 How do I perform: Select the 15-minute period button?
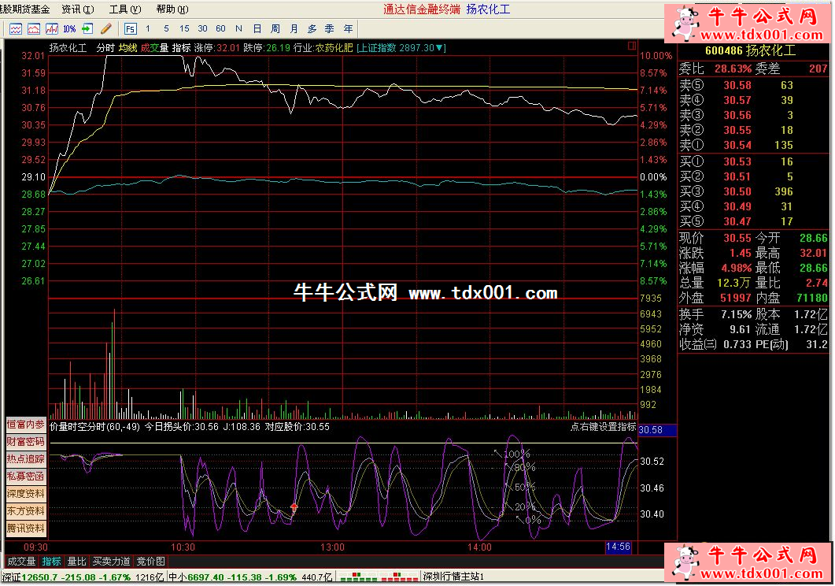point(184,29)
